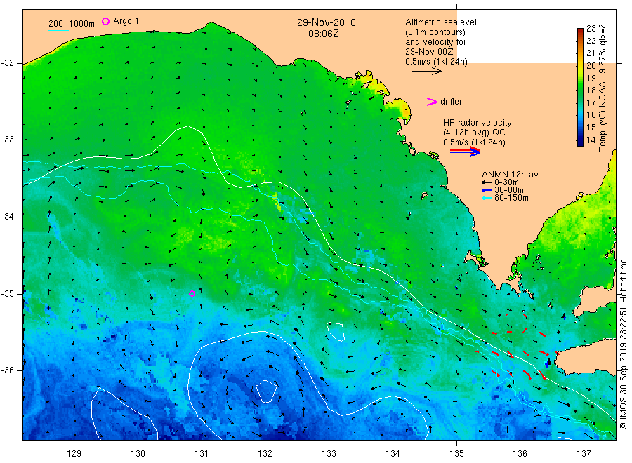The width and height of the screenshot is (632, 463).
Task: Click the altimetric velocity scale arrow
Action: [426, 72]
